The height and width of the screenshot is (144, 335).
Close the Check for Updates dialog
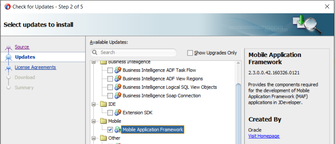tap(327, 6)
